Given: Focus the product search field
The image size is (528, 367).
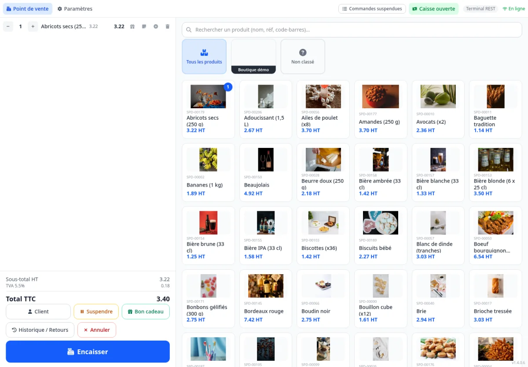Looking at the screenshot, I should tap(352, 30).
